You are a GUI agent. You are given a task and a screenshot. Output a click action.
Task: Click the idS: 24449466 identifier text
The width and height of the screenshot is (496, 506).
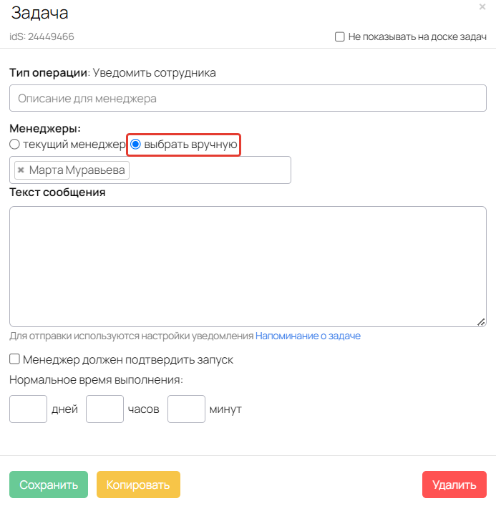[x=42, y=37]
